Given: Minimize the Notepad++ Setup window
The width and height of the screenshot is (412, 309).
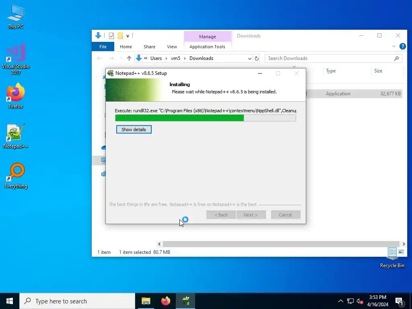Looking at the screenshot, I should click(260, 73).
